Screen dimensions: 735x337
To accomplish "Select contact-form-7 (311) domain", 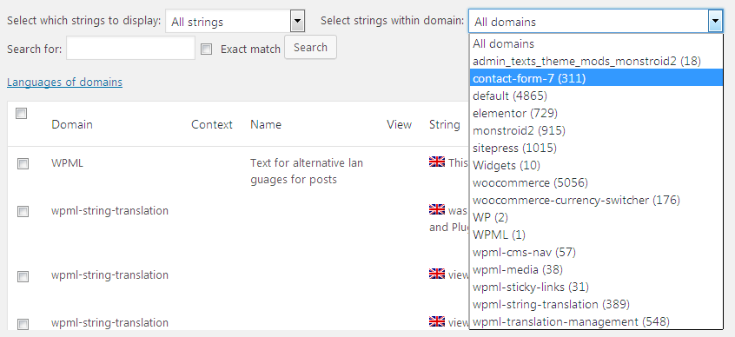I will 596,78.
